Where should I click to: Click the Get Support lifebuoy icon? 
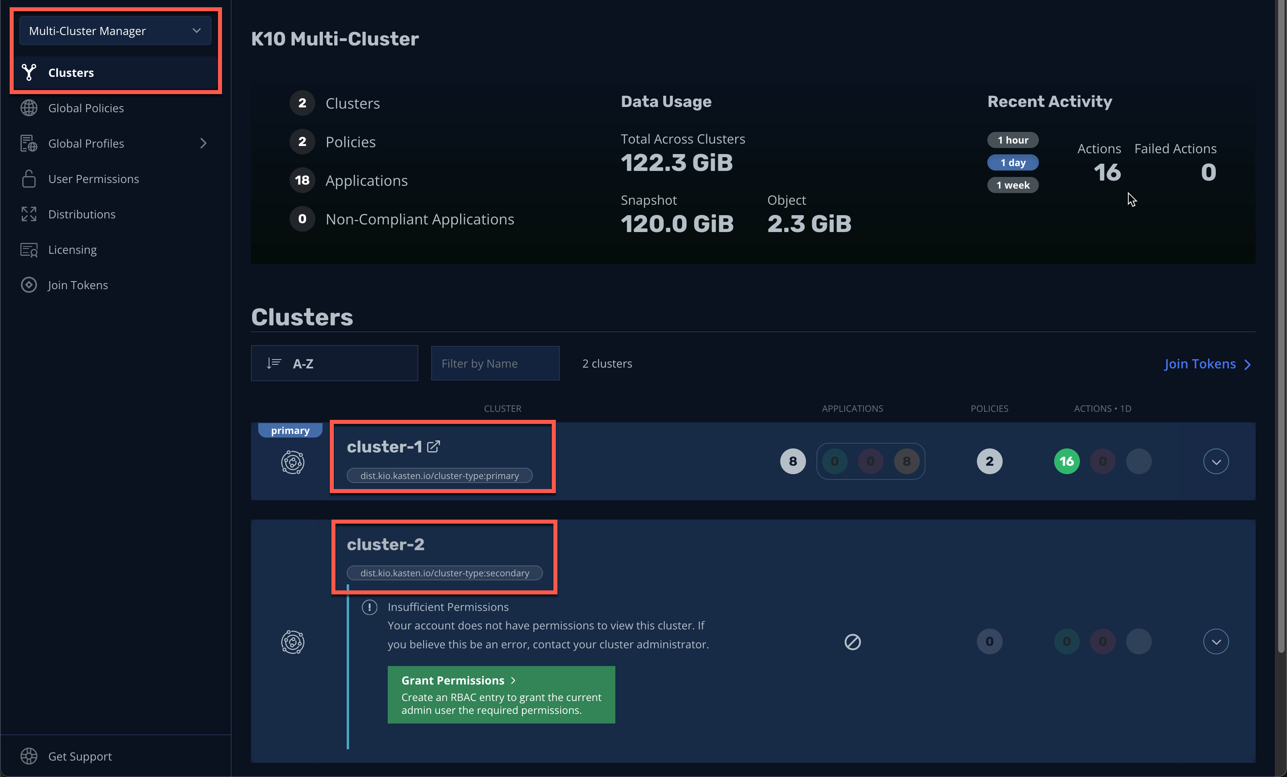click(29, 756)
